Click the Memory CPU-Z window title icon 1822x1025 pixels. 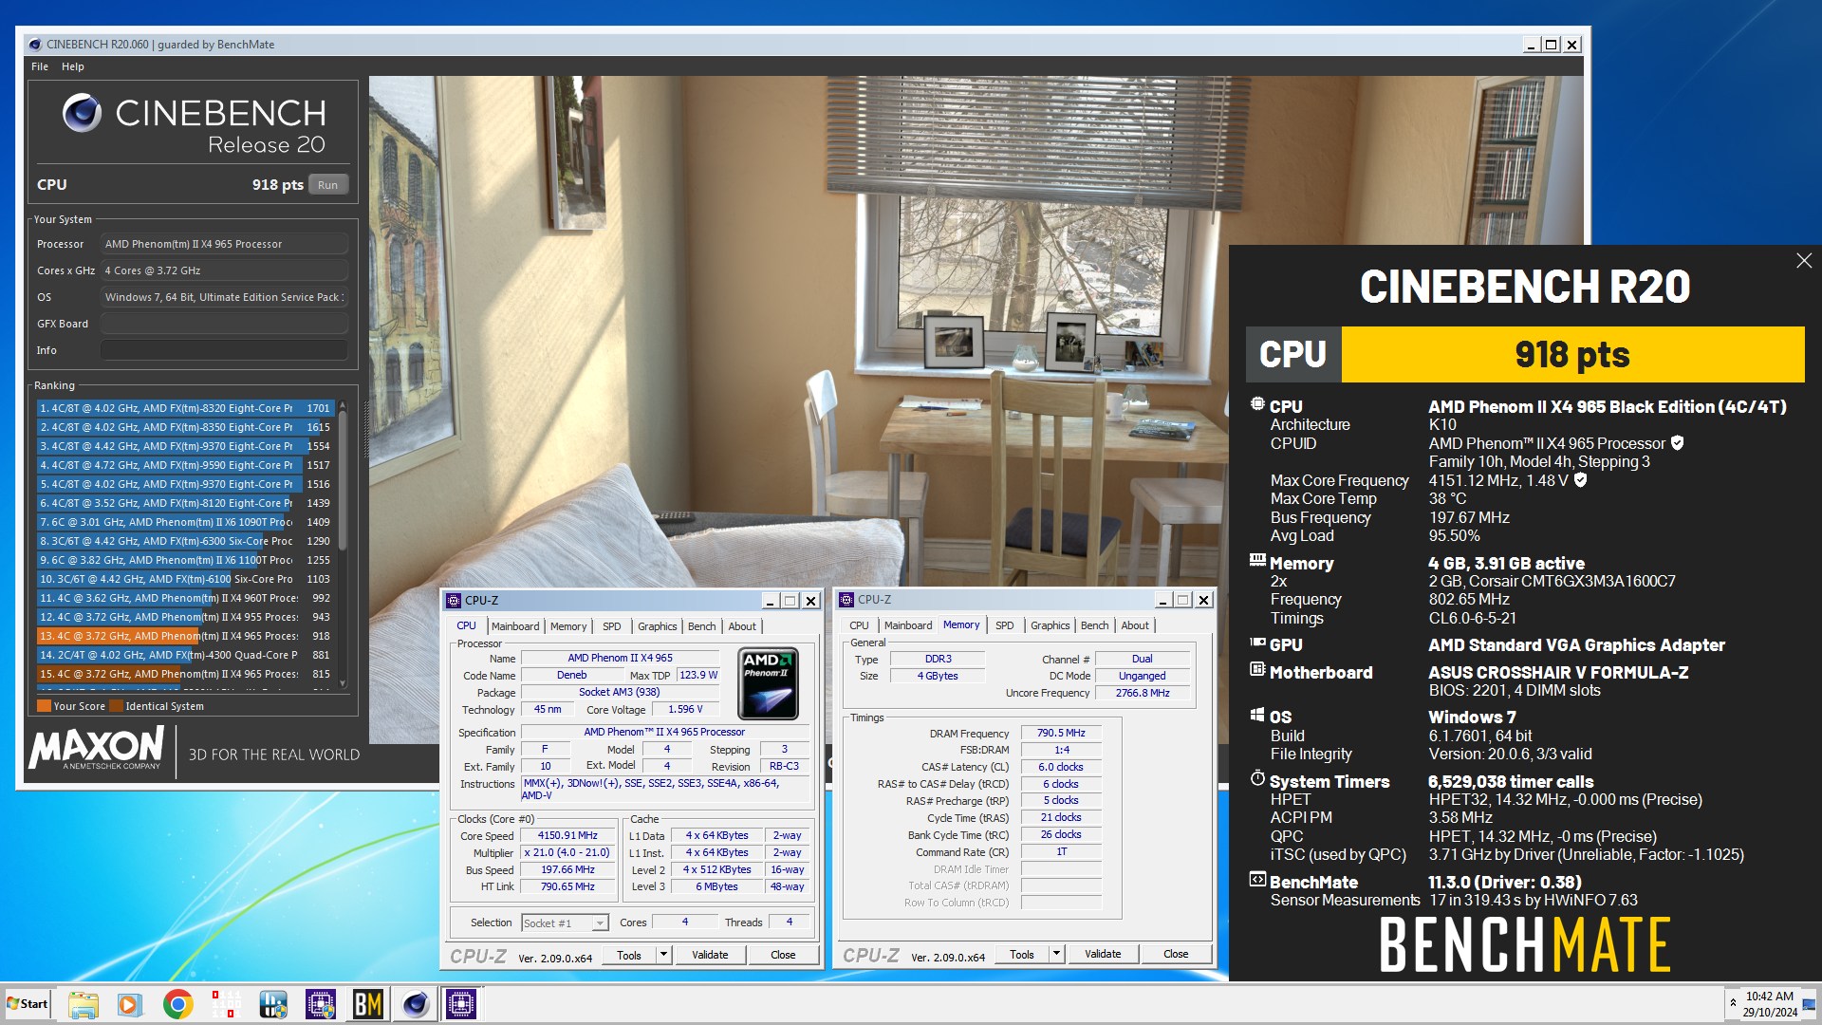[846, 600]
